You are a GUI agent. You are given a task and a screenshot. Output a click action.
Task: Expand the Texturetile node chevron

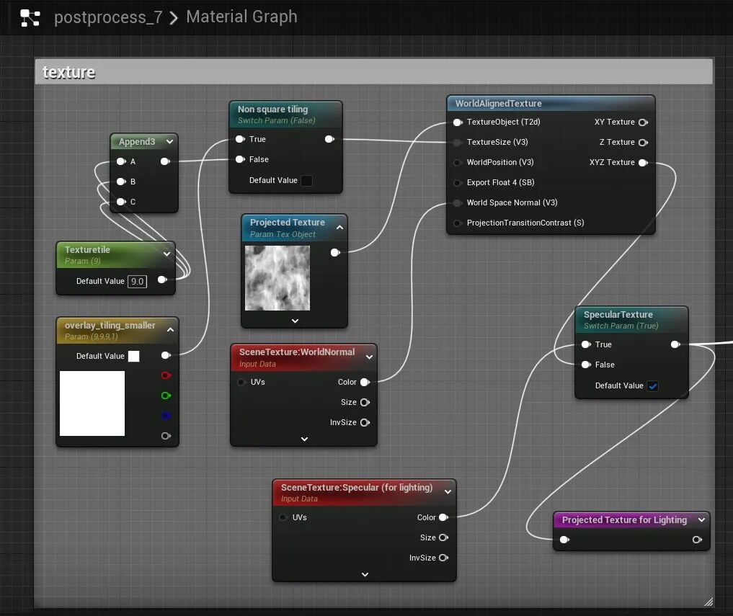pyautogui.click(x=166, y=254)
